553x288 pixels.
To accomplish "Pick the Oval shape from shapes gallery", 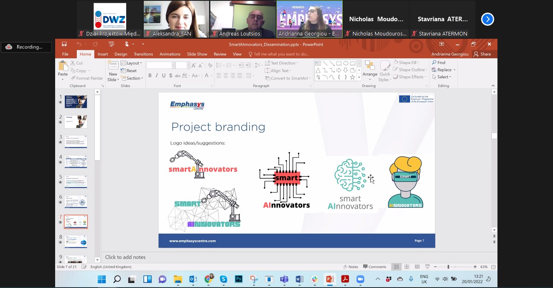I will coord(346,63).
